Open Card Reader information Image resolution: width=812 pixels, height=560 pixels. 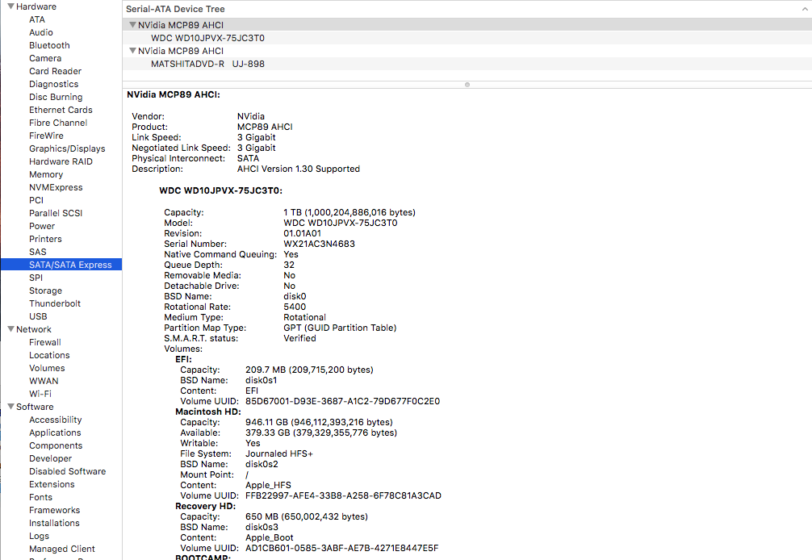coord(55,71)
